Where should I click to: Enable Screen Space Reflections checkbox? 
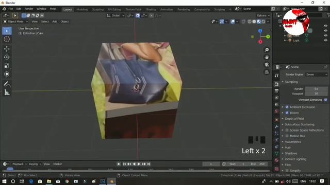tap(287, 130)
